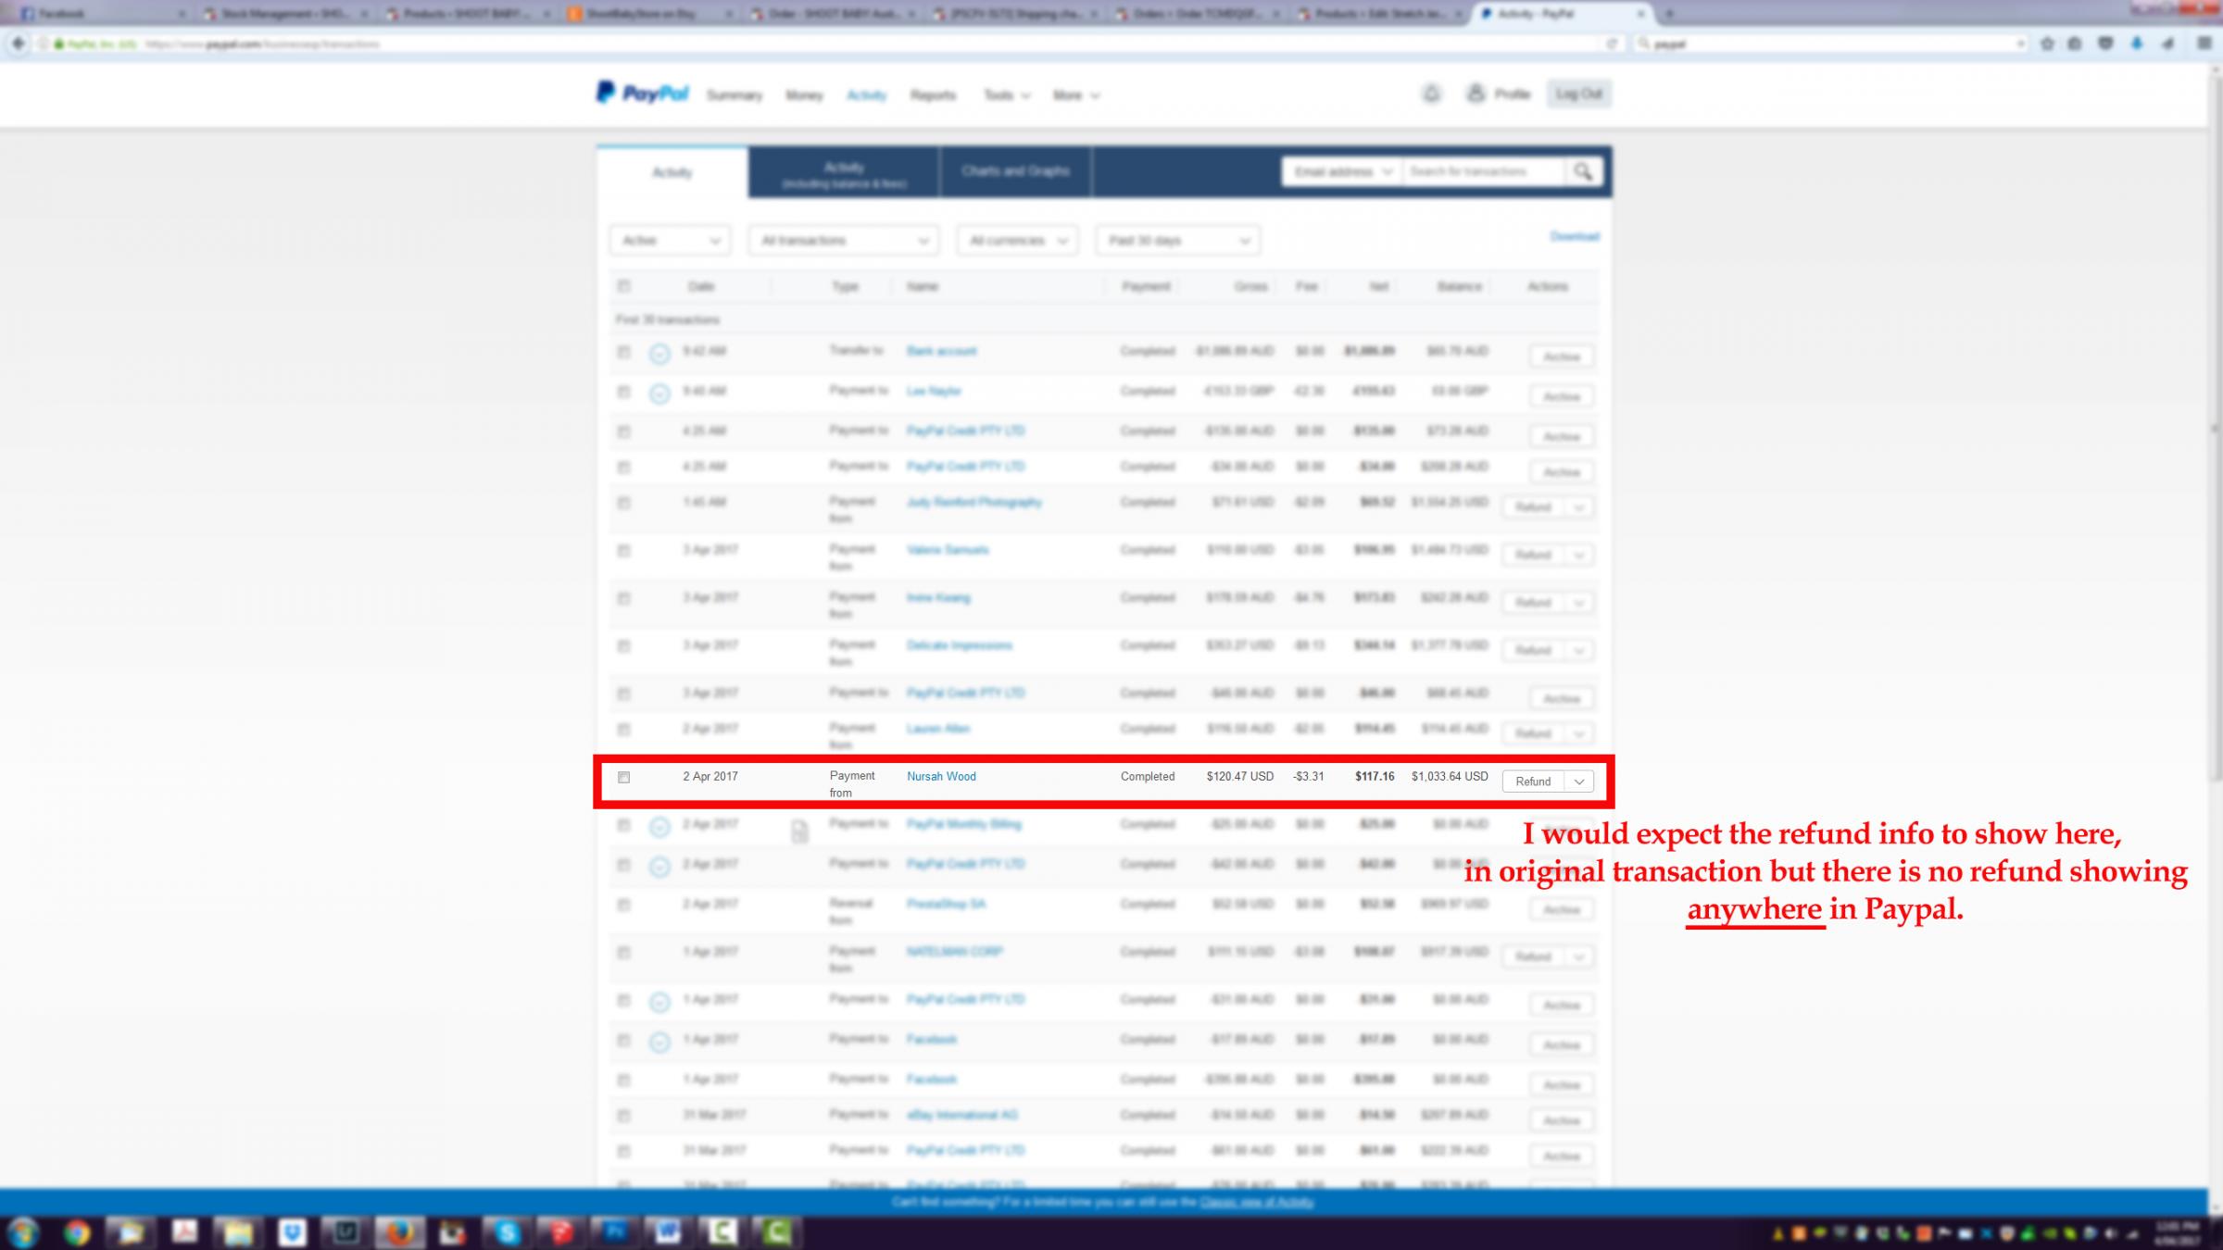Click the document icon on PayPal Monthly Billing row
This screenshot has height=1250, width=2223.
tap(799, 831)
